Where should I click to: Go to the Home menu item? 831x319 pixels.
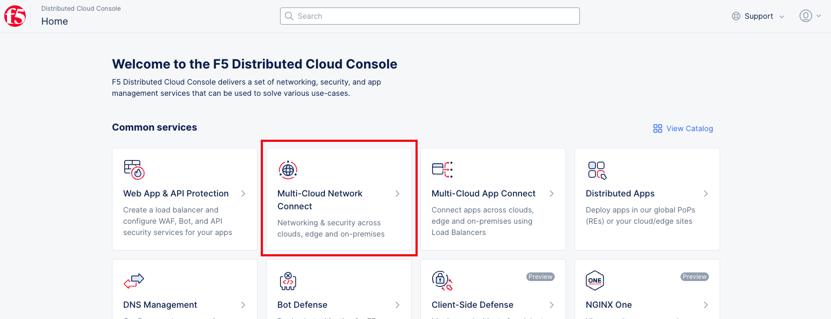pyautogui.click(x=54, y=21)
